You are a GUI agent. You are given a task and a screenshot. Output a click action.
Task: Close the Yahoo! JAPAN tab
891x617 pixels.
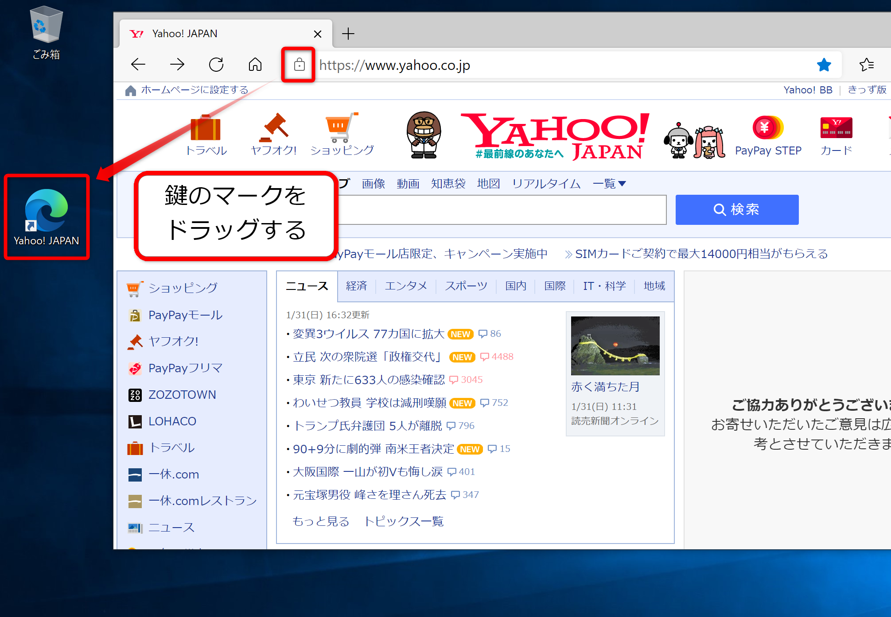pyautogui.click(x=317, y=34)
